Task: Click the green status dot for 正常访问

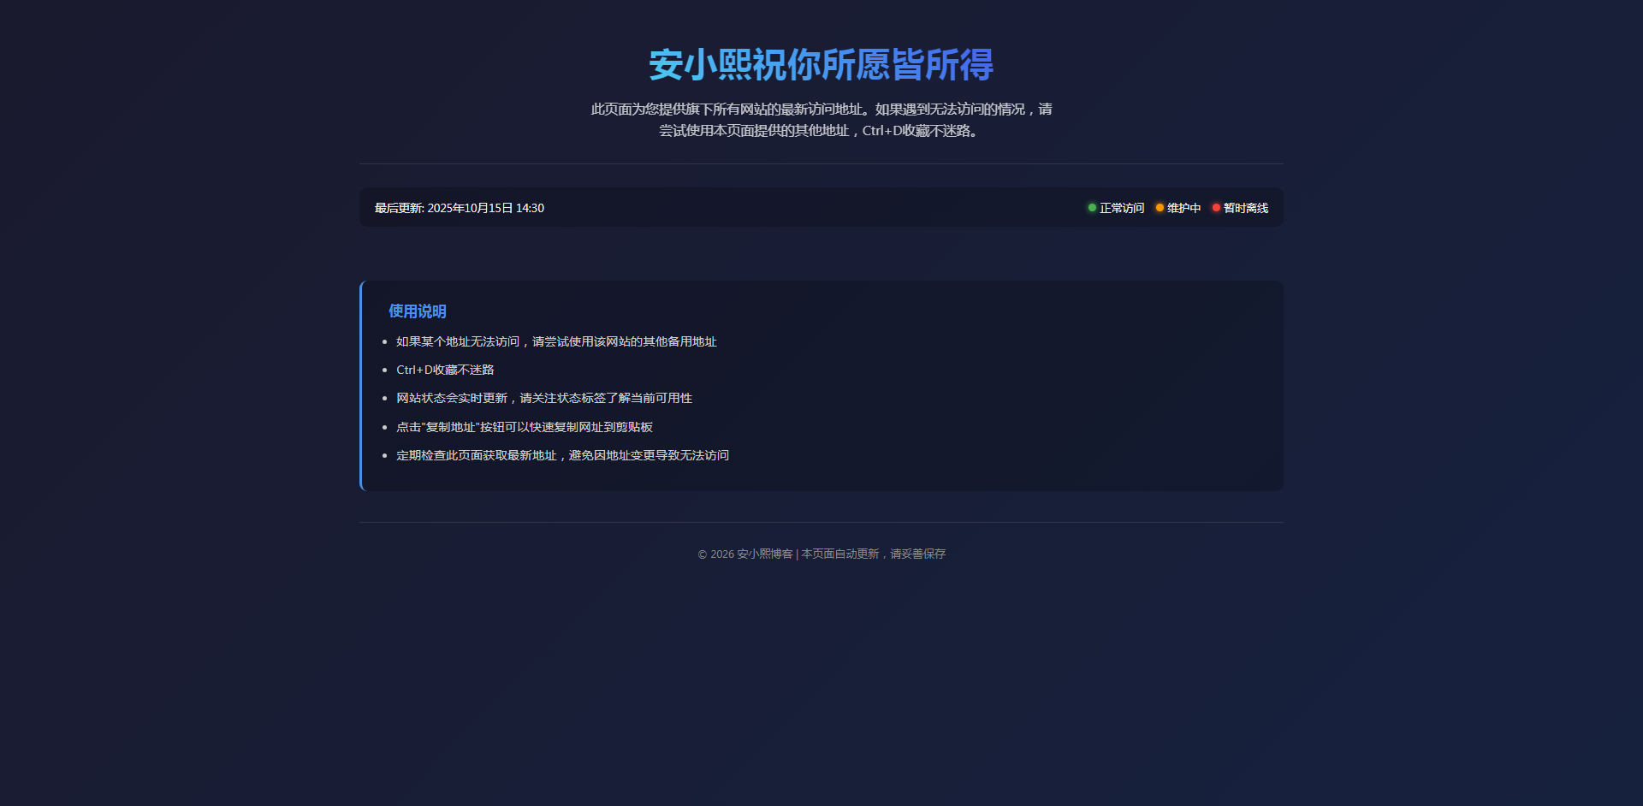Action: 1092,208
